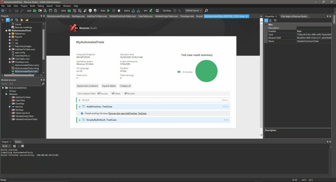Viewport: 336px width, 182px height.
Task: Expand the Reports folder in Projects tree
Action: [10, 37]
